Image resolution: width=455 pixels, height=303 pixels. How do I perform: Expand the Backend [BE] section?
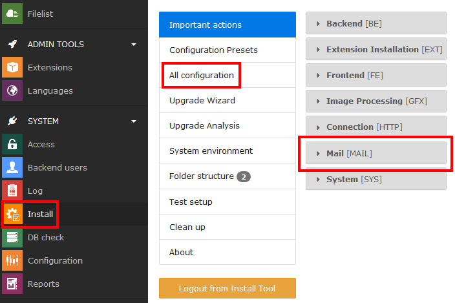click(x=376, y=23)
